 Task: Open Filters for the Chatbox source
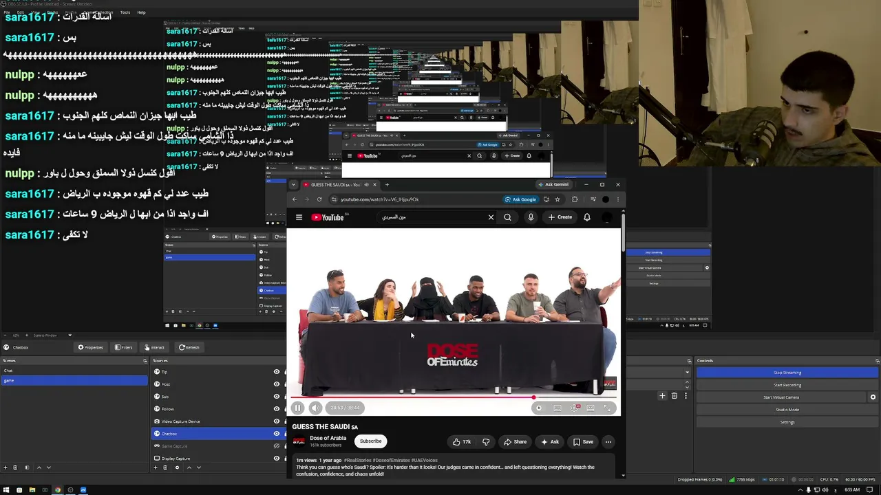click(x=123, y=347)
